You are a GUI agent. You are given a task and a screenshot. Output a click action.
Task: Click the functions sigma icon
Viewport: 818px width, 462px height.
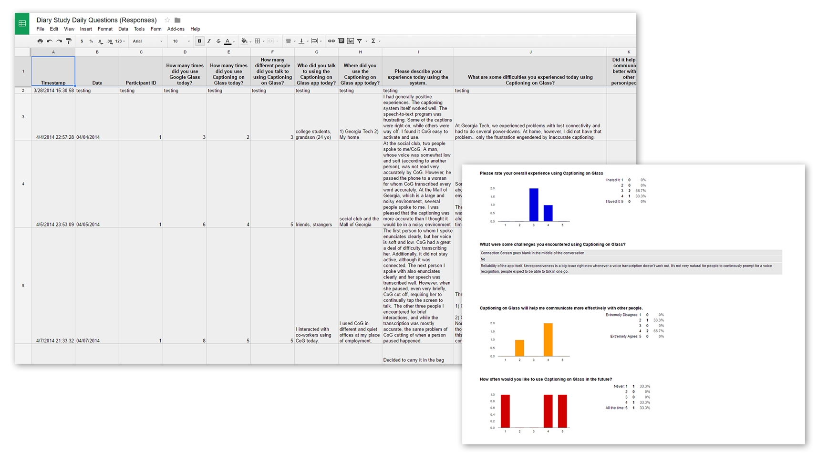pos(373,41)
